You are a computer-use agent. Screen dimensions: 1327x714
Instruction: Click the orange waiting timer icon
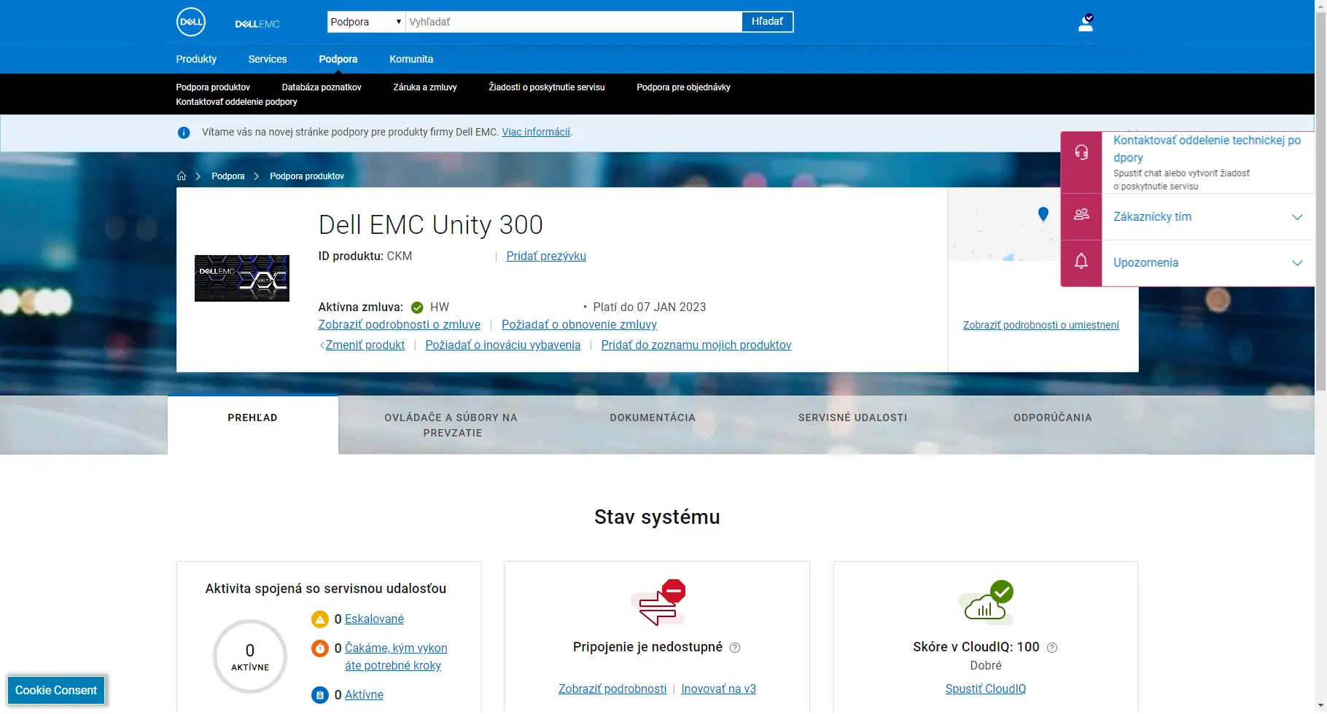[320, 648]
